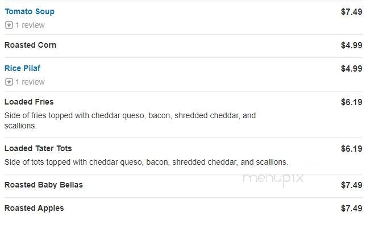
Task: Select the Loaded Fries item title
Action: (x=29, y=102)
